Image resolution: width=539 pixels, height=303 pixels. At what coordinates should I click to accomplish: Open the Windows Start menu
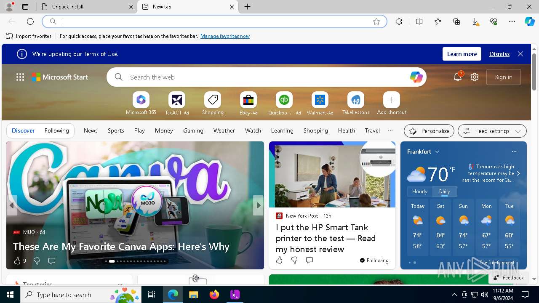(x=10, y=295)
